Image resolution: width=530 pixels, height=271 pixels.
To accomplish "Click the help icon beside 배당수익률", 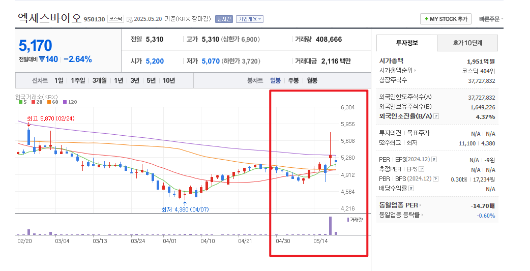I will click(411, 189).
